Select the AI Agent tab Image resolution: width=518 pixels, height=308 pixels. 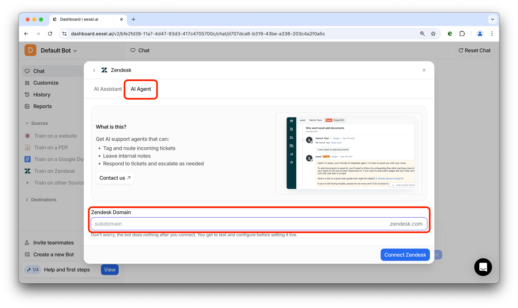[141, 89]
